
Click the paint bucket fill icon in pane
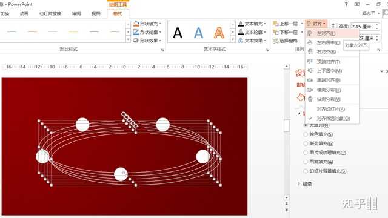tap(301, 97)
